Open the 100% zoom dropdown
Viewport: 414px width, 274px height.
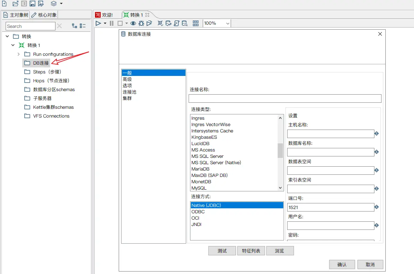pyautogui.click(x=227, y=23)
